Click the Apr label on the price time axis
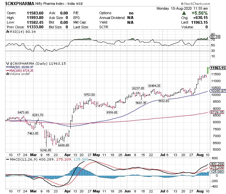The image size is (226, 194). click(x=67, y=155)
